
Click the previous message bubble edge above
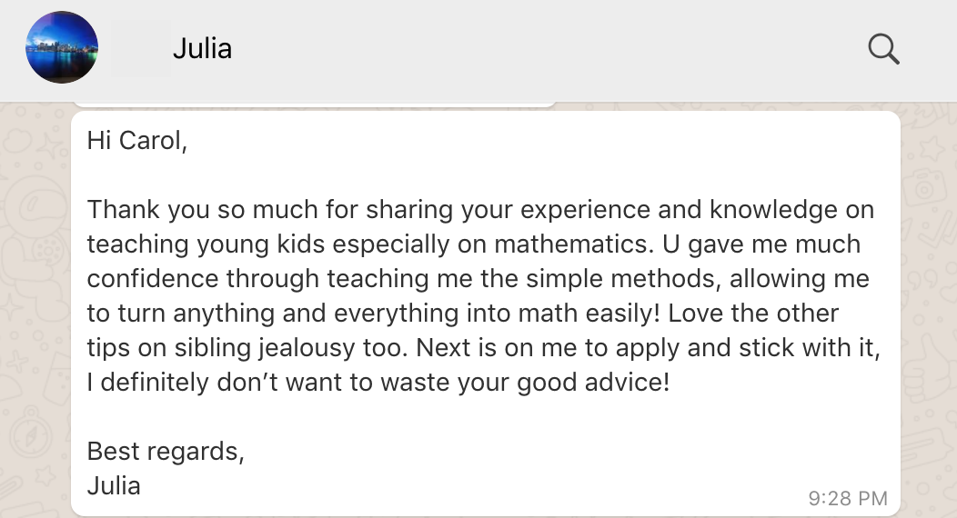[x=315, y=105]
